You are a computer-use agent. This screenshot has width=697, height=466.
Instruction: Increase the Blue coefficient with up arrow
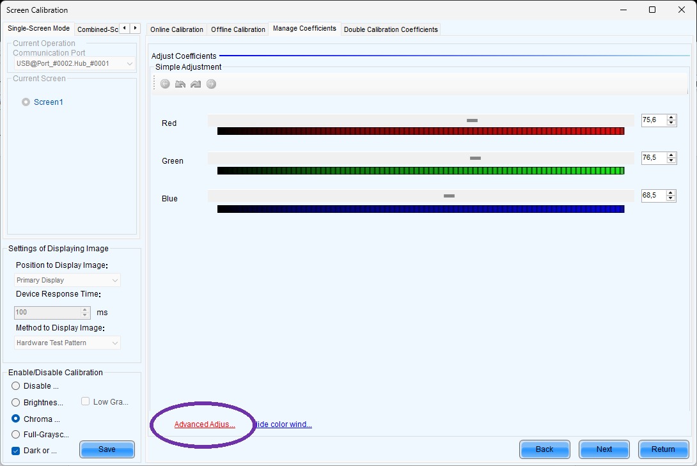coord(671,193)
